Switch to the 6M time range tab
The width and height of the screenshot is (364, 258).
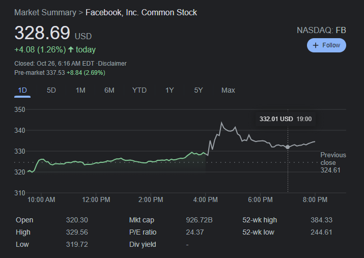(x=109, y=90)
